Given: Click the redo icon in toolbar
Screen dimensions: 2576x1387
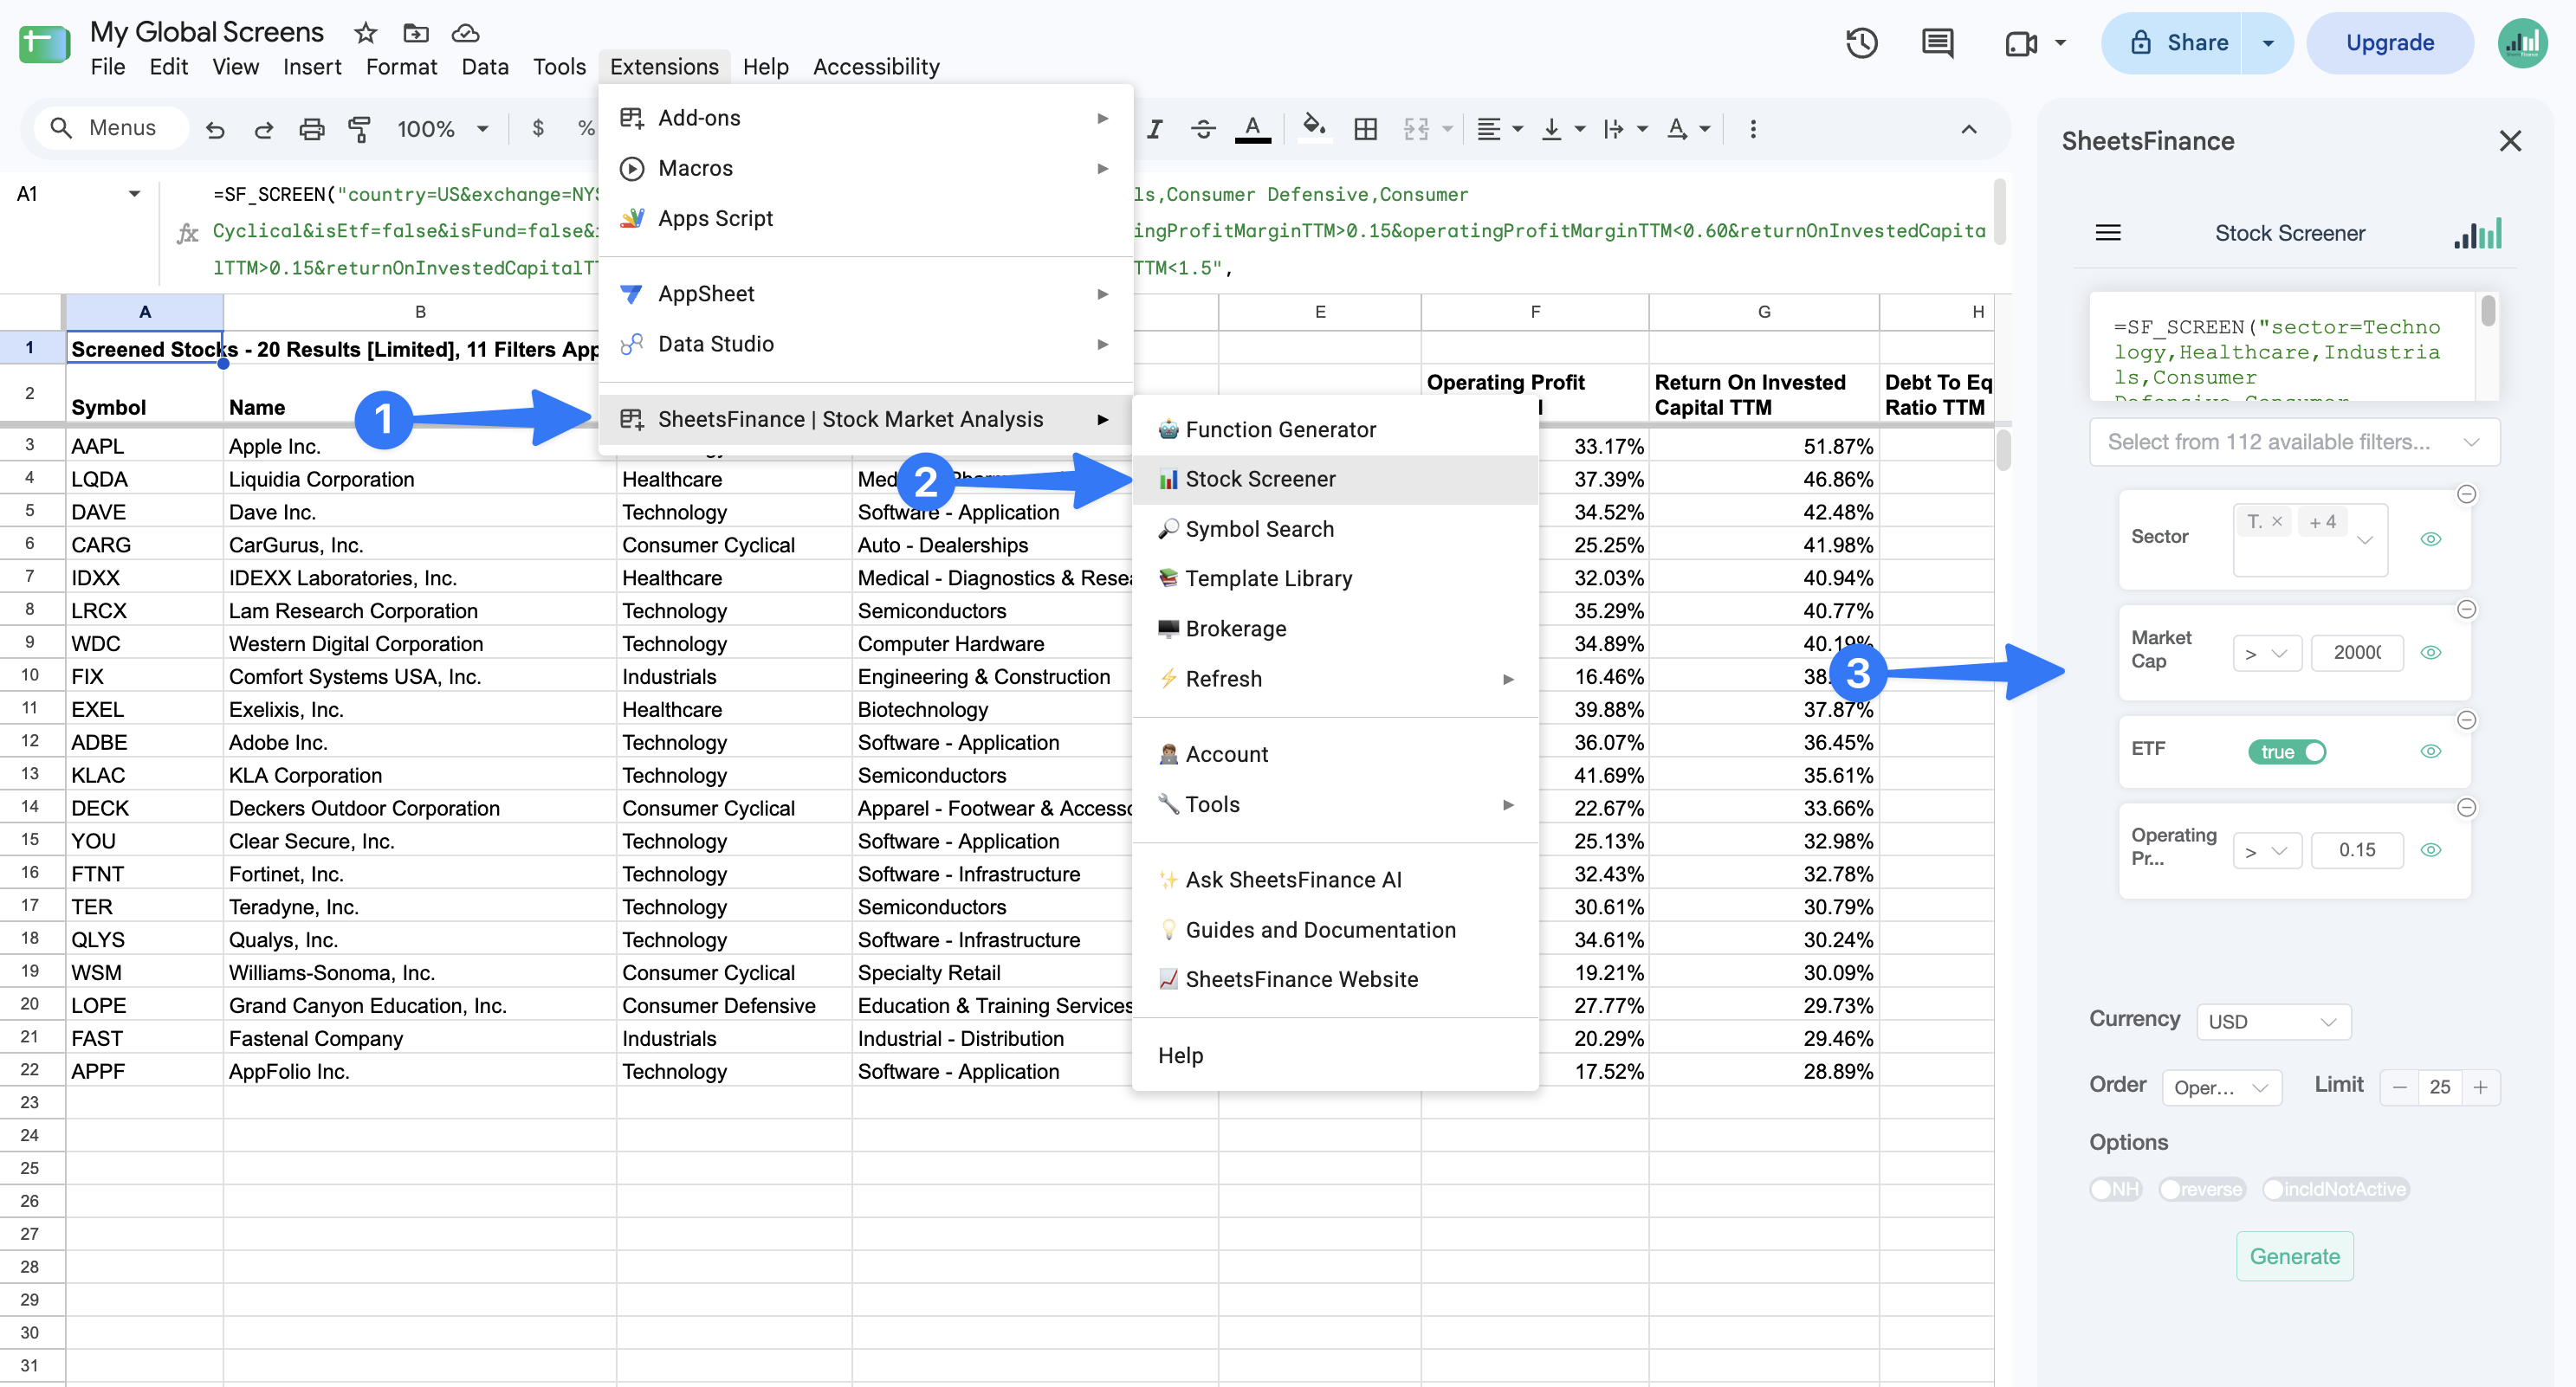Looking at the screenshot, I should coord(263,129).
